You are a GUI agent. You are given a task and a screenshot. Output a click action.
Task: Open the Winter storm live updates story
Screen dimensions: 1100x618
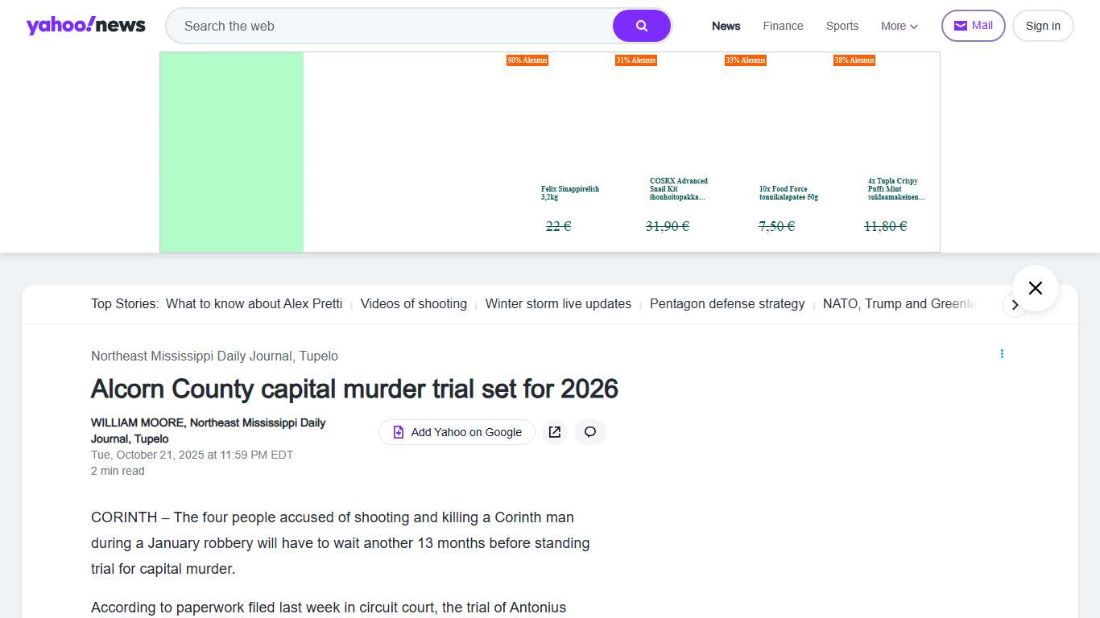(558, 304)
